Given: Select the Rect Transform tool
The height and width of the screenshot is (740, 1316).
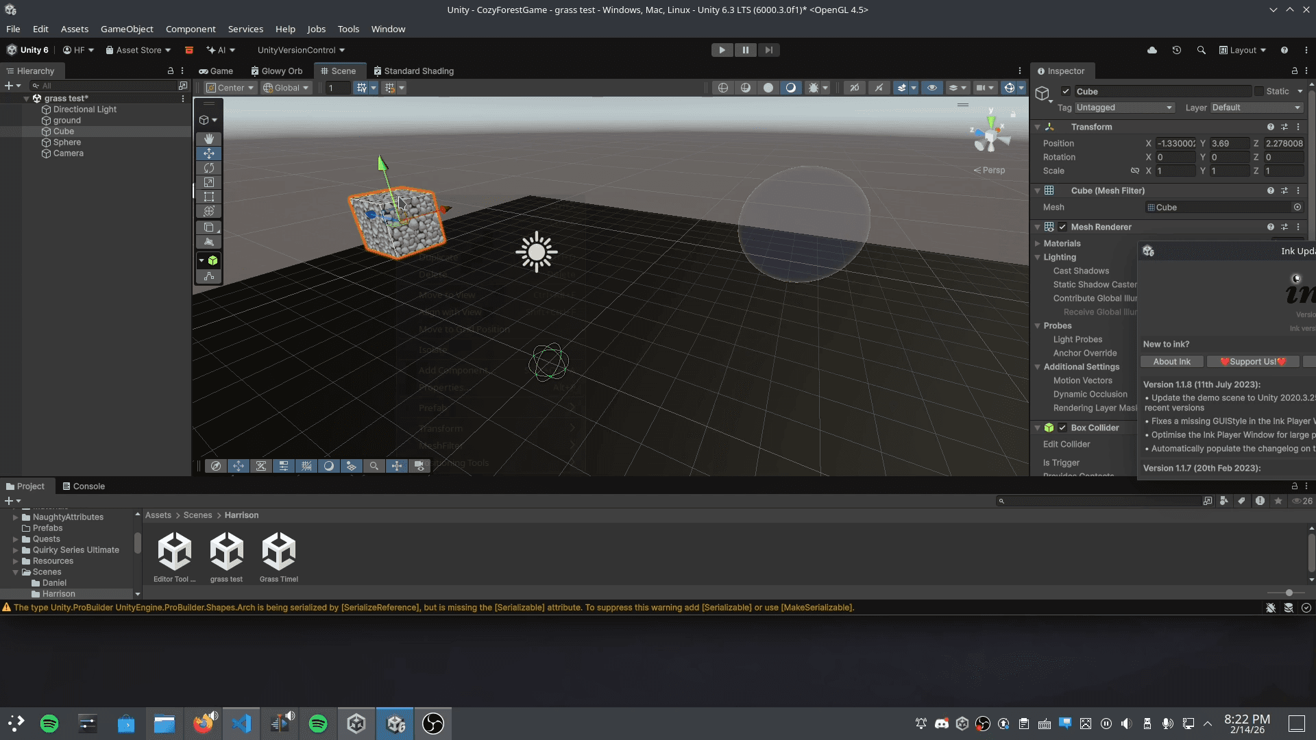Looking at the screenshot, I should tap(209, 197).
